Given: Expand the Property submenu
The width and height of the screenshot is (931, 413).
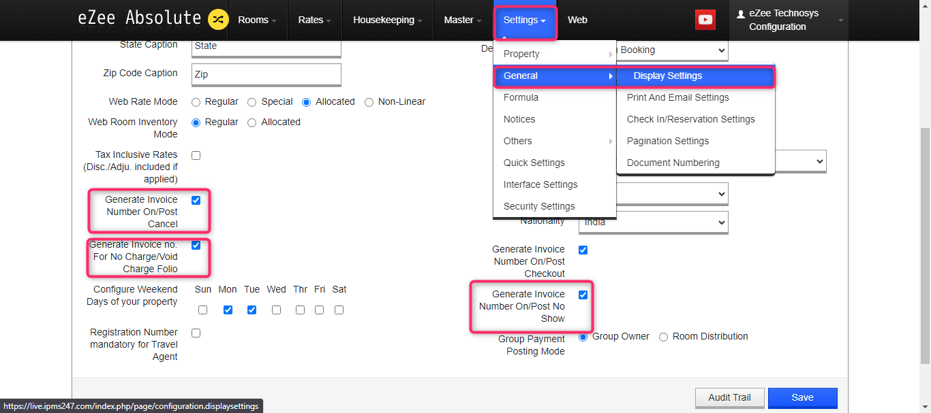Looking at the screenshot, I should (555, 54).
